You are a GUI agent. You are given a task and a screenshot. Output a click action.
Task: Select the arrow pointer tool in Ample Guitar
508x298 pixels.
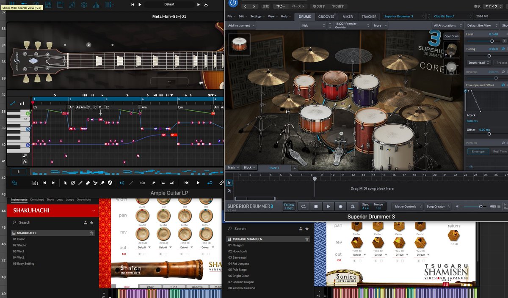click(65, 183)
